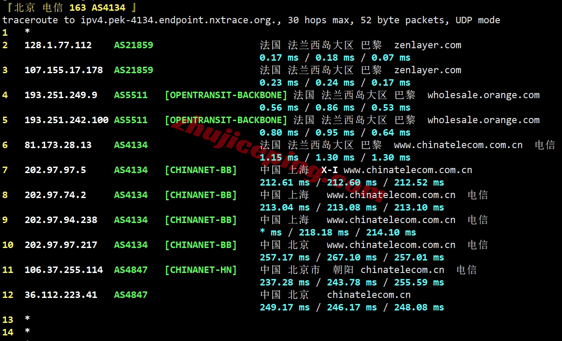Click the header text '北京 电信 163 AS4134'
562x341 pixels.
tap(70, 7)
